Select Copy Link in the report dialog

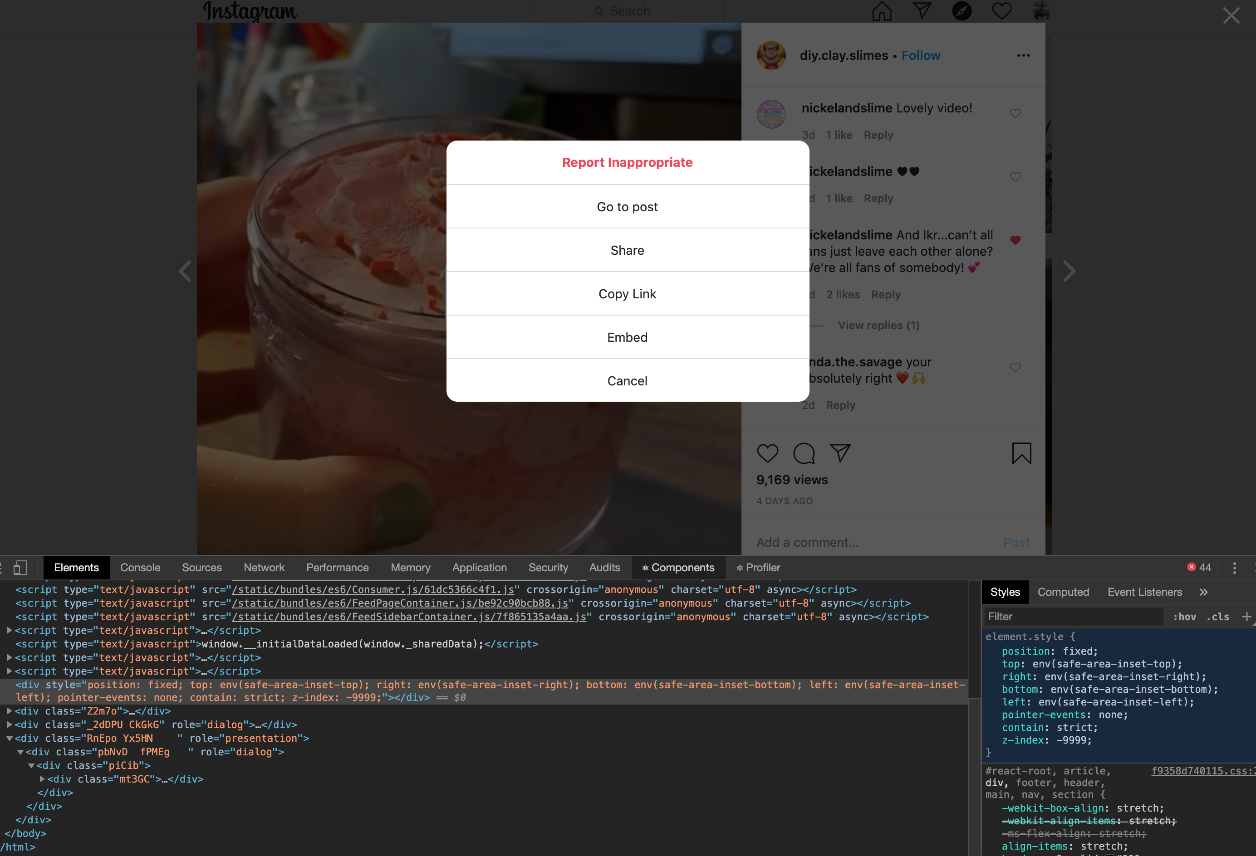pyautogui.click(x=627, y=294)
